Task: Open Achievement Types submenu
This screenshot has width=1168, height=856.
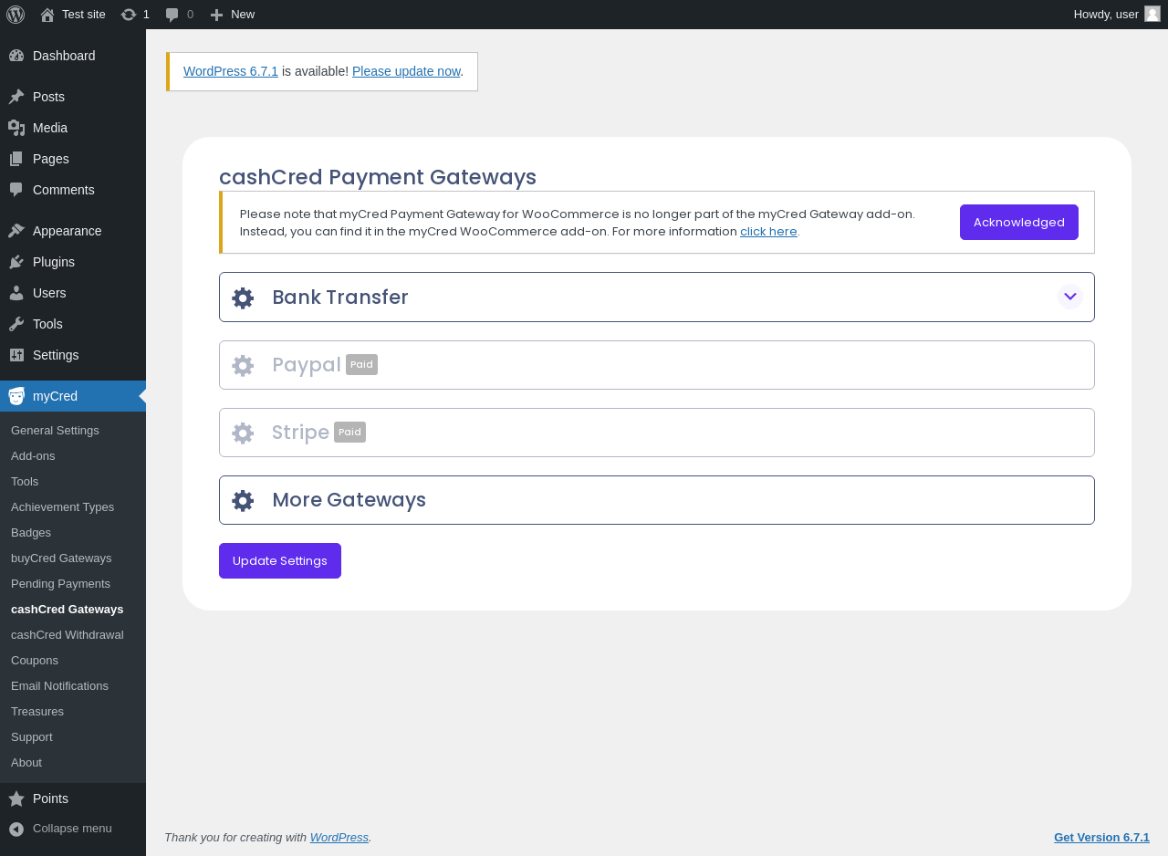Action: [x=73, y=506]
